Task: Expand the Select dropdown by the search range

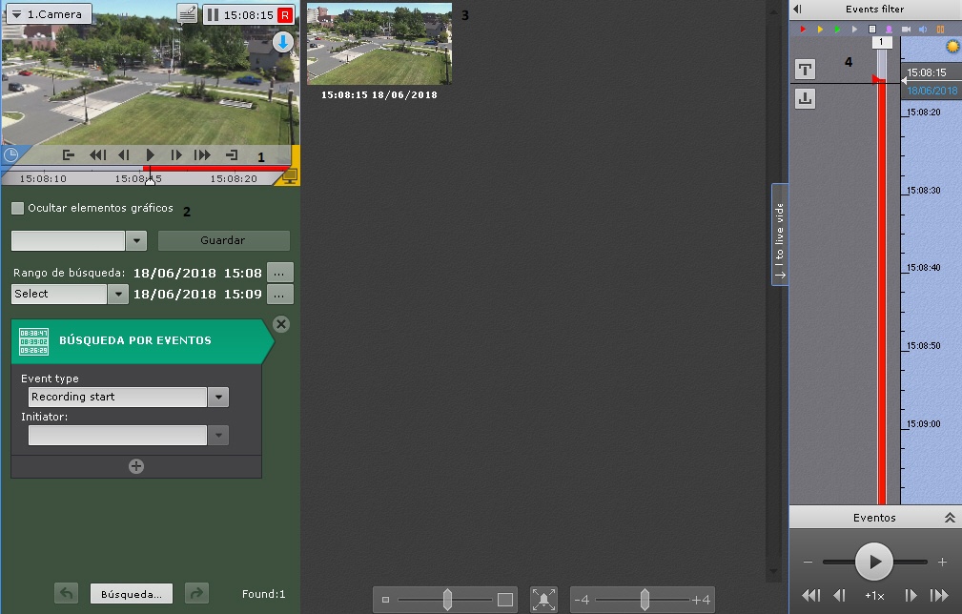Action: point(117,294)
